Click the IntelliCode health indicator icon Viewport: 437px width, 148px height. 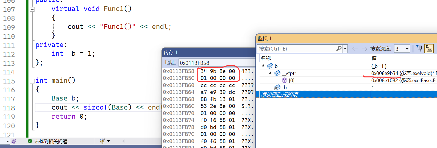point(14,141)
